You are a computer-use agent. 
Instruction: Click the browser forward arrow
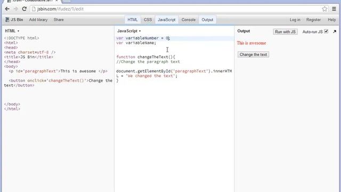coord(15,9)
